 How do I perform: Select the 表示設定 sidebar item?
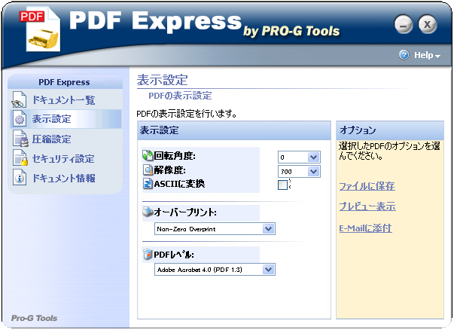click(x=66, y=119)
